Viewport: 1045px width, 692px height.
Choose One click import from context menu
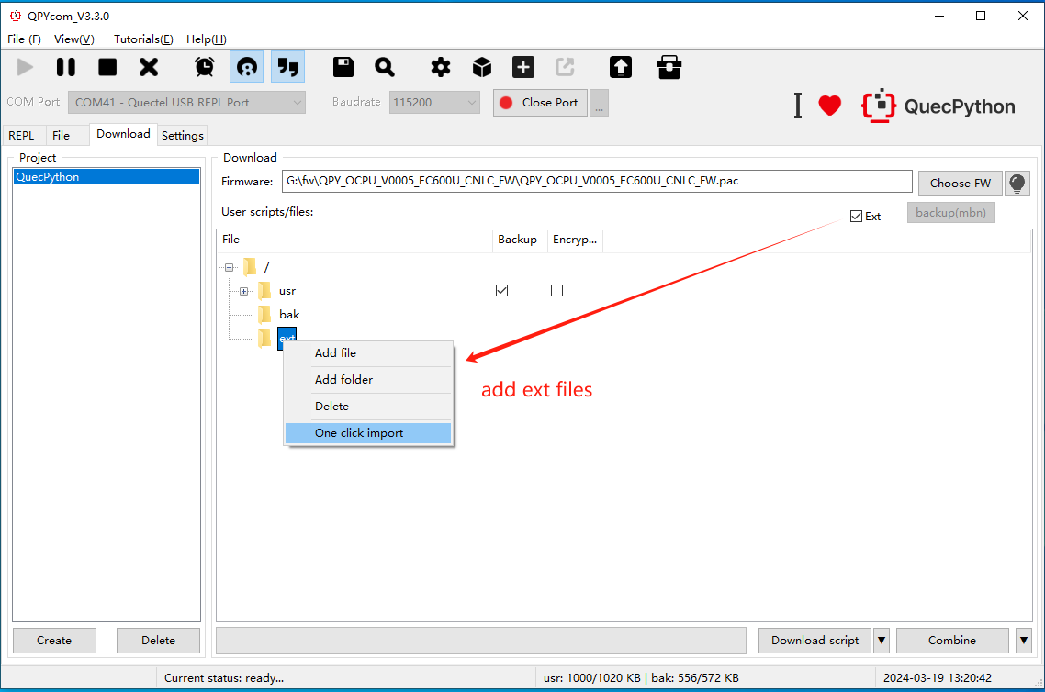click(368, 433)
